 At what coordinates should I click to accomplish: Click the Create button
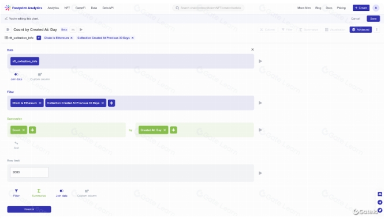point(361,8)
